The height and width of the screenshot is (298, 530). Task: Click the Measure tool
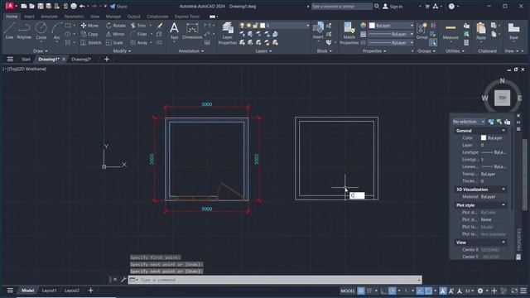[450, 31]
